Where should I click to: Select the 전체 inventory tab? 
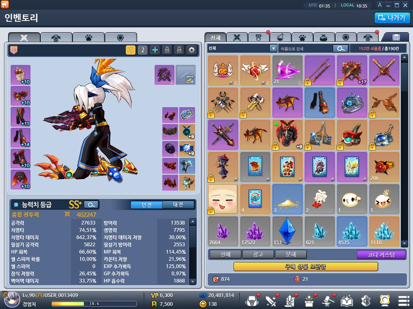tap(215, 37)
